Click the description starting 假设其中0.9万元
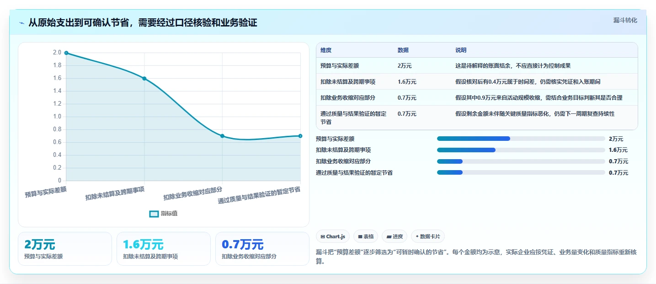The image size is (656, 284). pyautogui.click(x=539, y=98)
